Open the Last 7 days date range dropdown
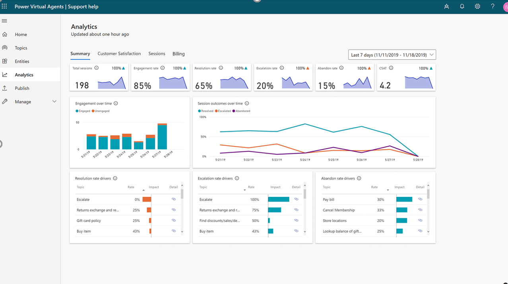The height and width of the screenshot is (284, 508). pos(392,54)
